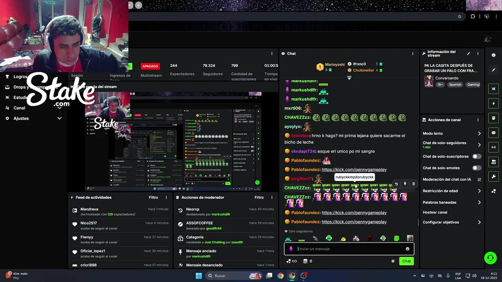Image resolution: width=502 pixels, height=282 pixels.
Task: Collapse the chat leaderboard expander
Action: 349,78
